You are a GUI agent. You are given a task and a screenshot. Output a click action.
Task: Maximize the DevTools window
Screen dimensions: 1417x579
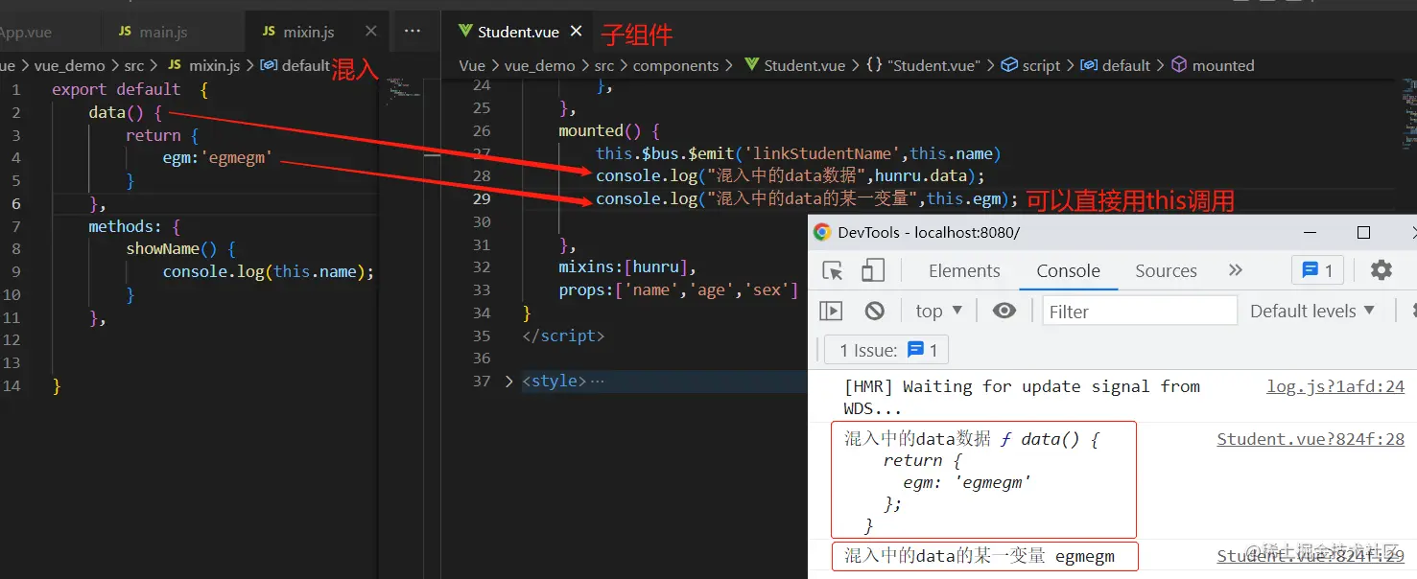click(x=1363, y=232)
